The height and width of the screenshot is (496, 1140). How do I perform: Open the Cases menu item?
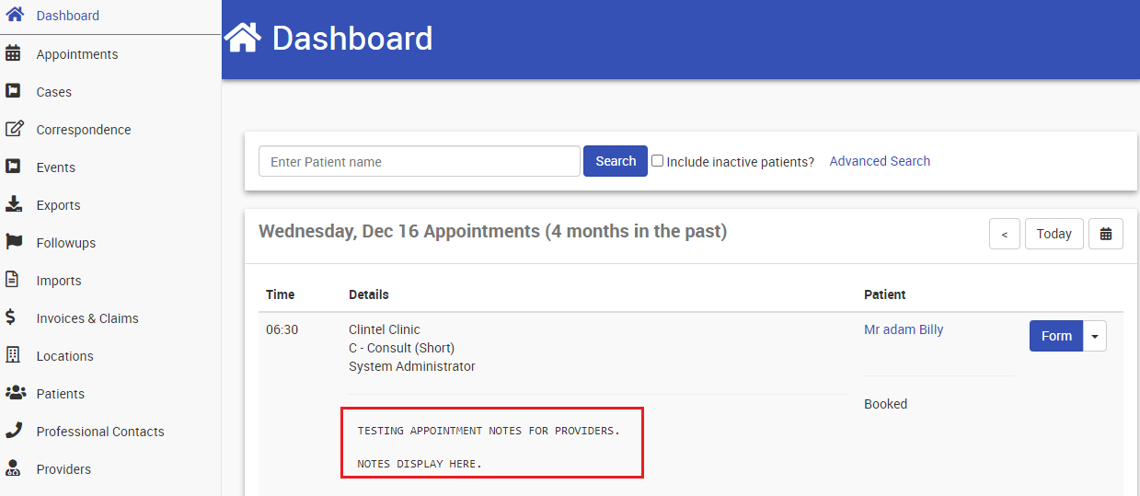[x=54, y=92]
